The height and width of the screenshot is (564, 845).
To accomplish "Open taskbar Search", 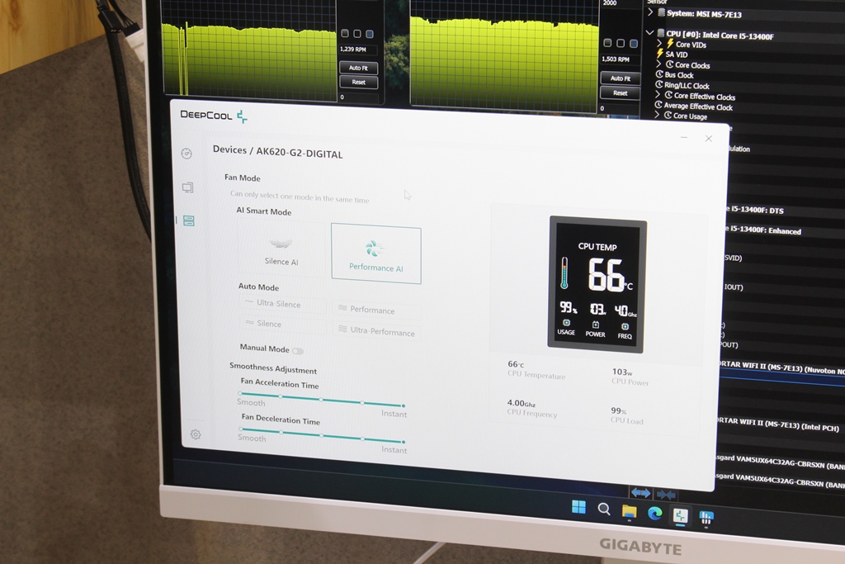I will coord(603,509).
